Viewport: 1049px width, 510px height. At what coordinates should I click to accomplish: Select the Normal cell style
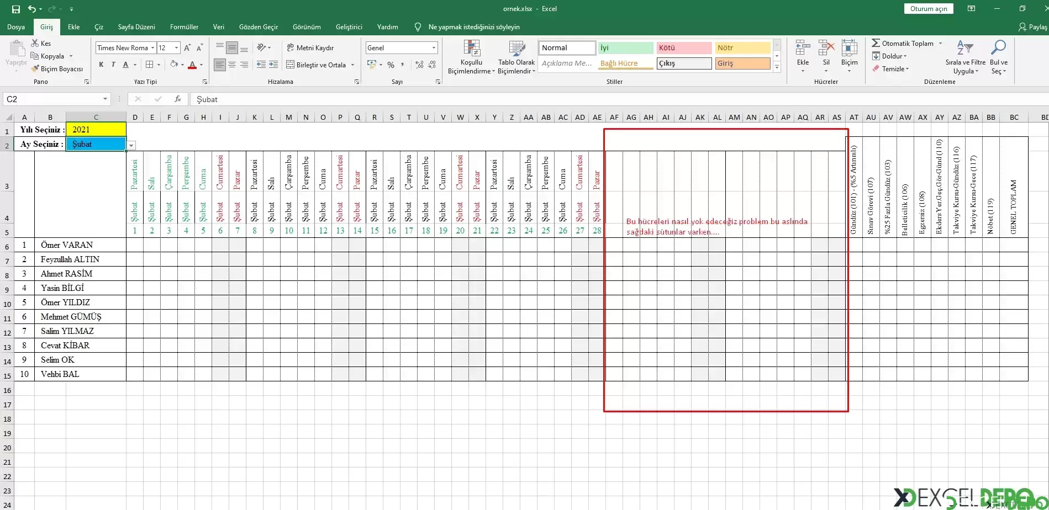[x=567, y=48]
